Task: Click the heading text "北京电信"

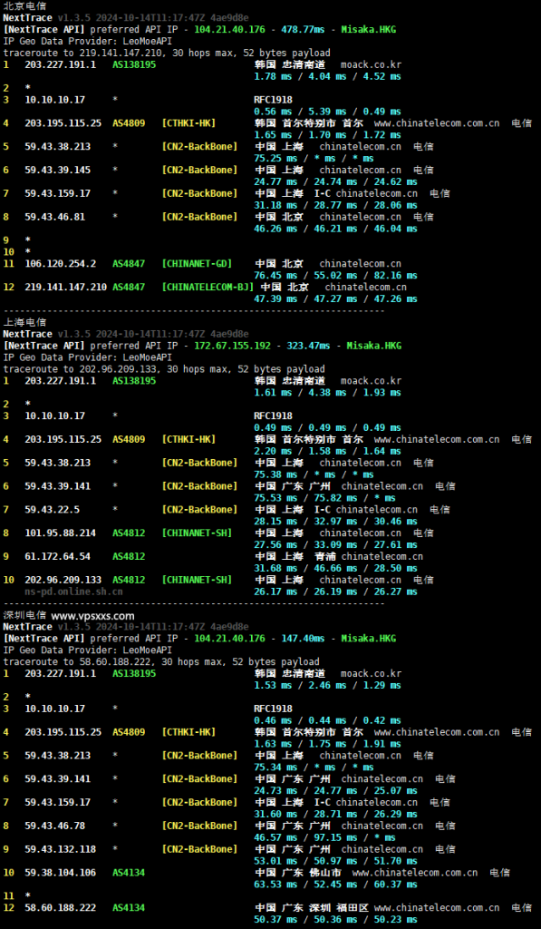Action: point(24,6)
